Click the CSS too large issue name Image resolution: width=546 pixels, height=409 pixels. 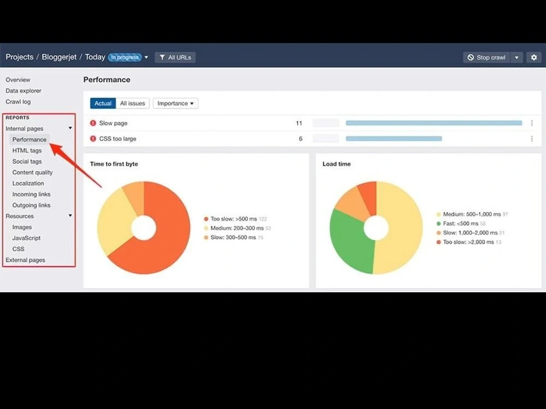click(118, 139)
